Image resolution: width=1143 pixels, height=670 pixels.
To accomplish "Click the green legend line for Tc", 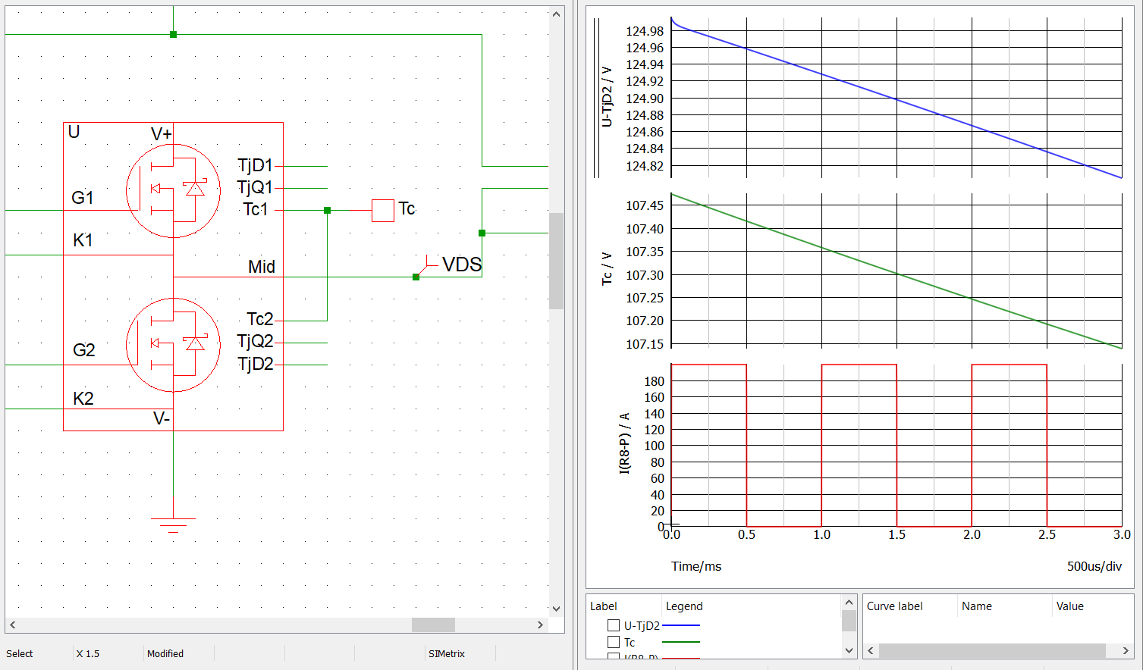I will click(x=681, y=642).
